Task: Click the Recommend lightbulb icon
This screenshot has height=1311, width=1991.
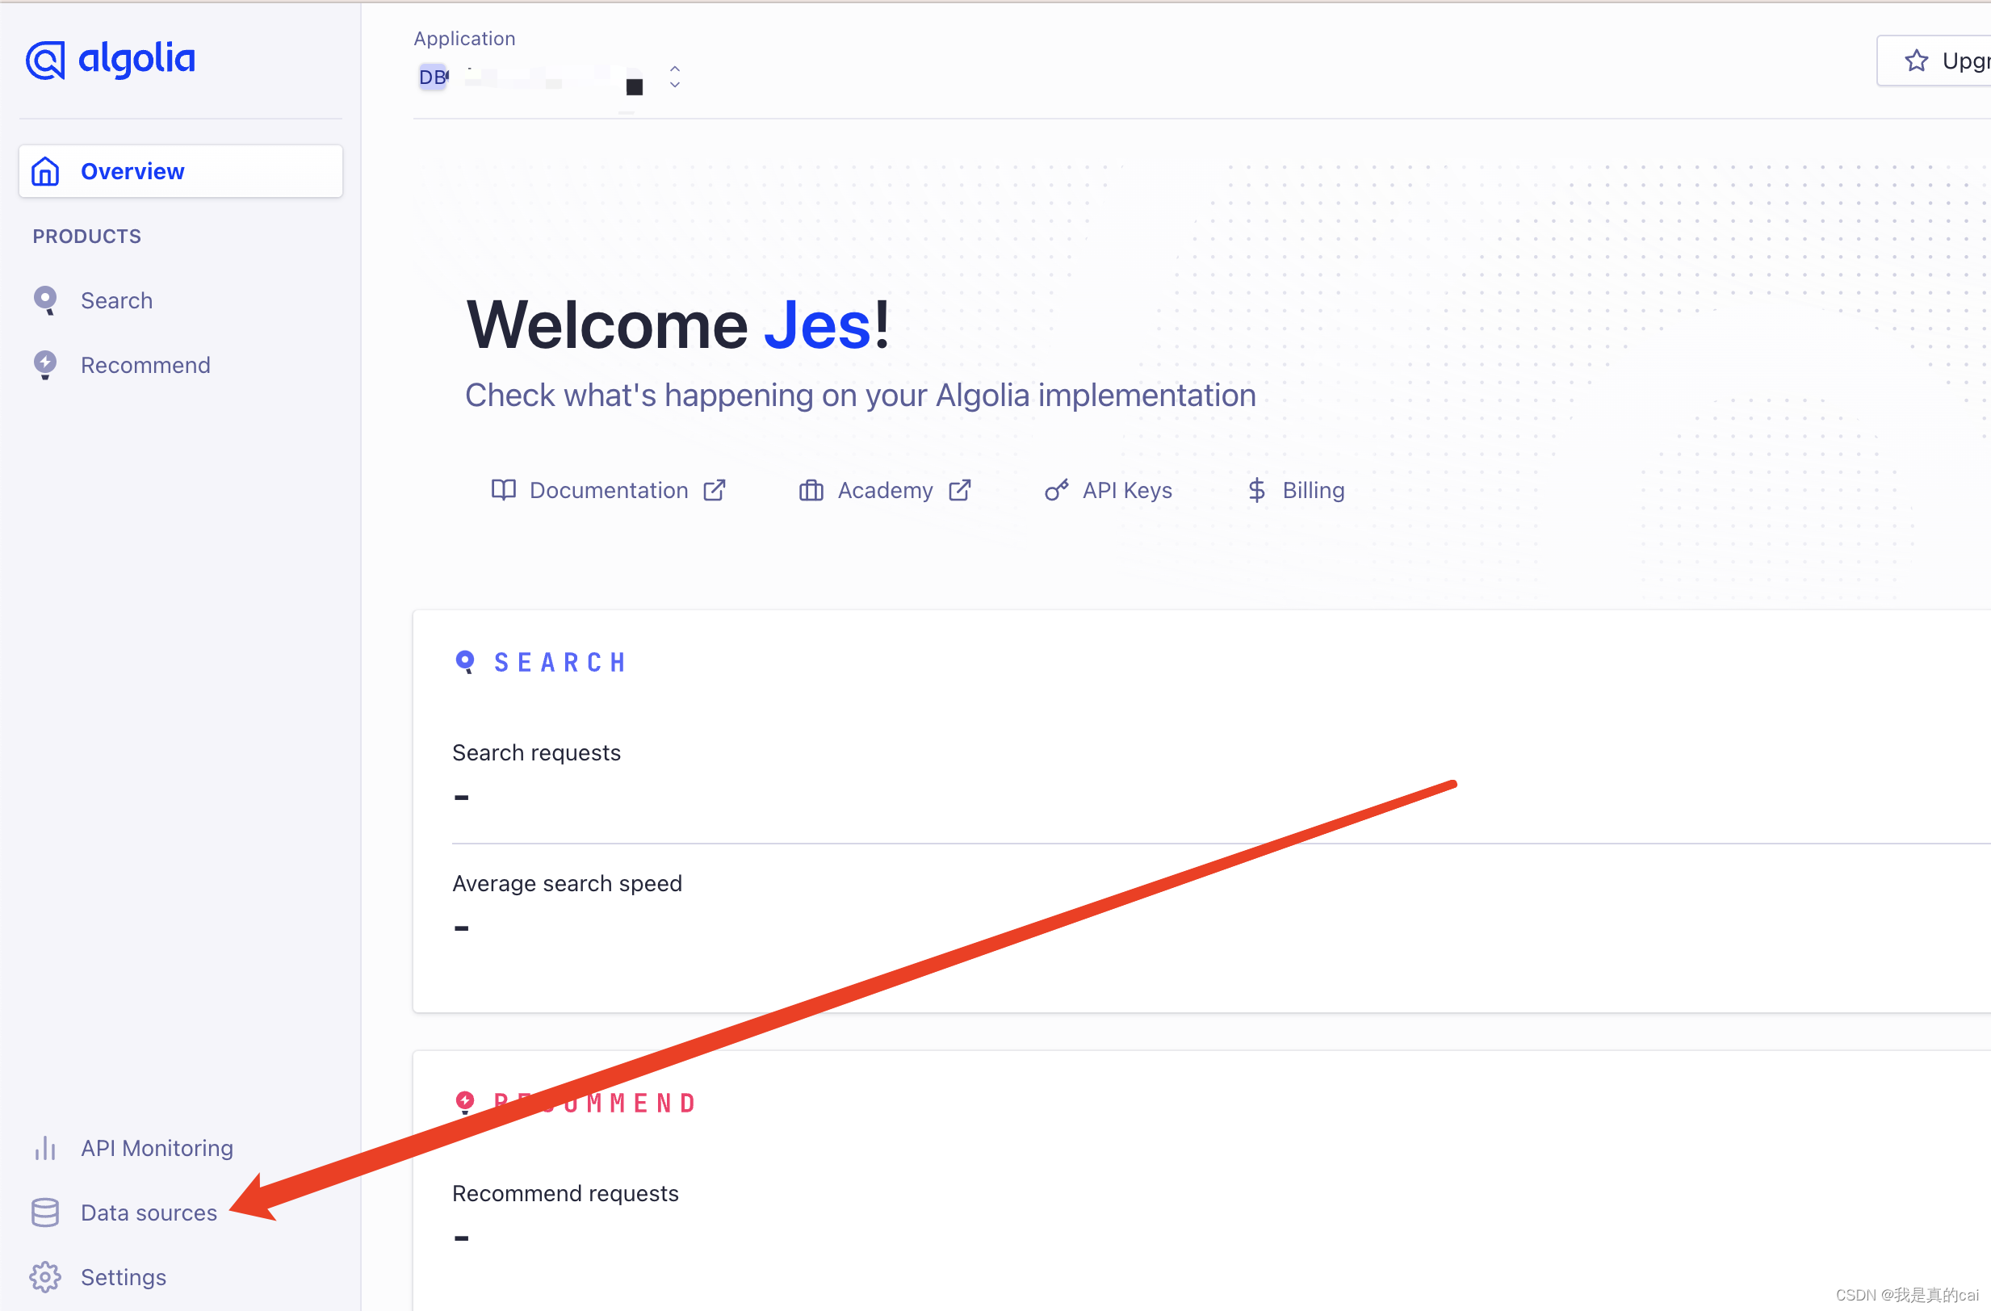Action: tap(45, 365)
